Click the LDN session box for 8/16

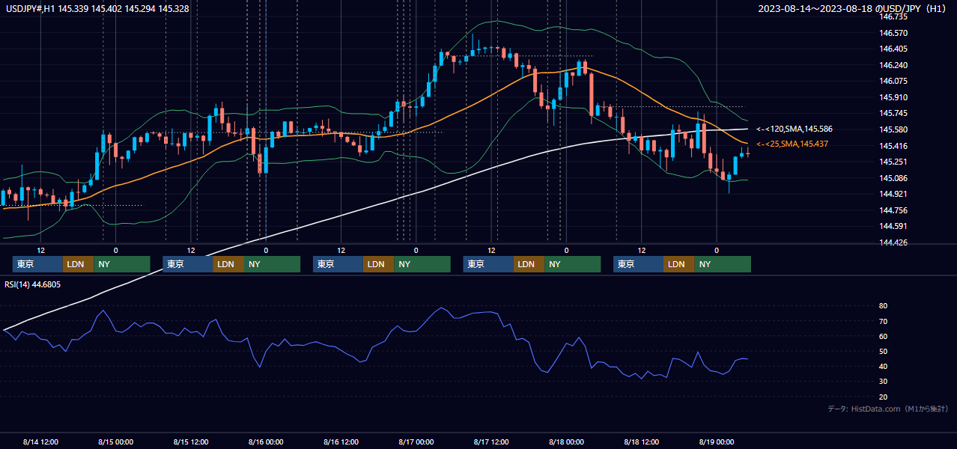378,264
